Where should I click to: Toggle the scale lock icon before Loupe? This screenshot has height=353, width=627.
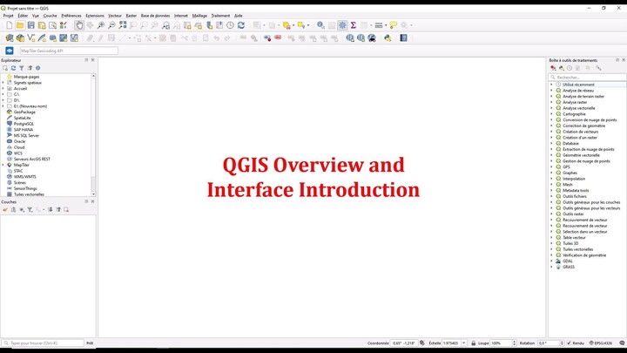click(473, 343)
